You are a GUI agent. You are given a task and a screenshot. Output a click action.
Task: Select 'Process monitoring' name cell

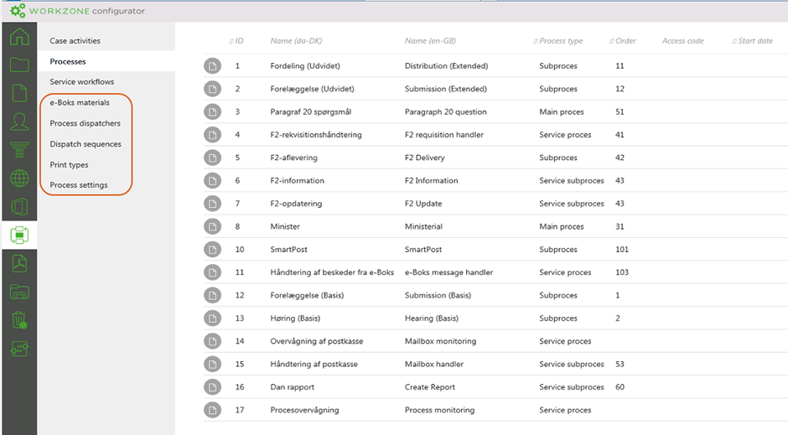[440, 410]
